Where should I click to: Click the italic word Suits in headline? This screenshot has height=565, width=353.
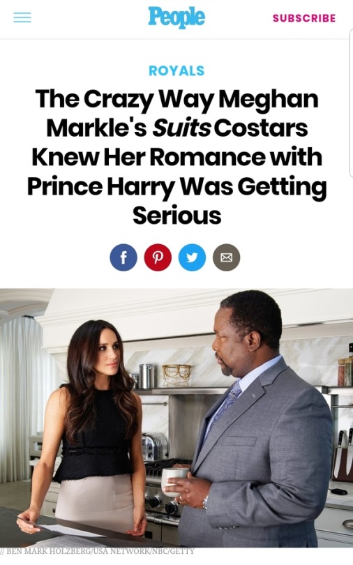[181, 128]
